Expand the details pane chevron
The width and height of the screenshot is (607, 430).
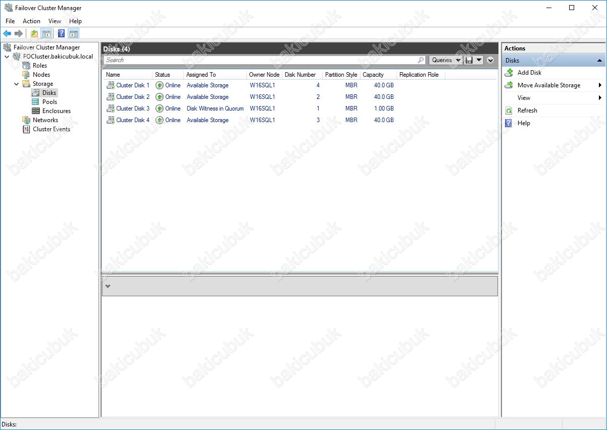tap(108, 286)
